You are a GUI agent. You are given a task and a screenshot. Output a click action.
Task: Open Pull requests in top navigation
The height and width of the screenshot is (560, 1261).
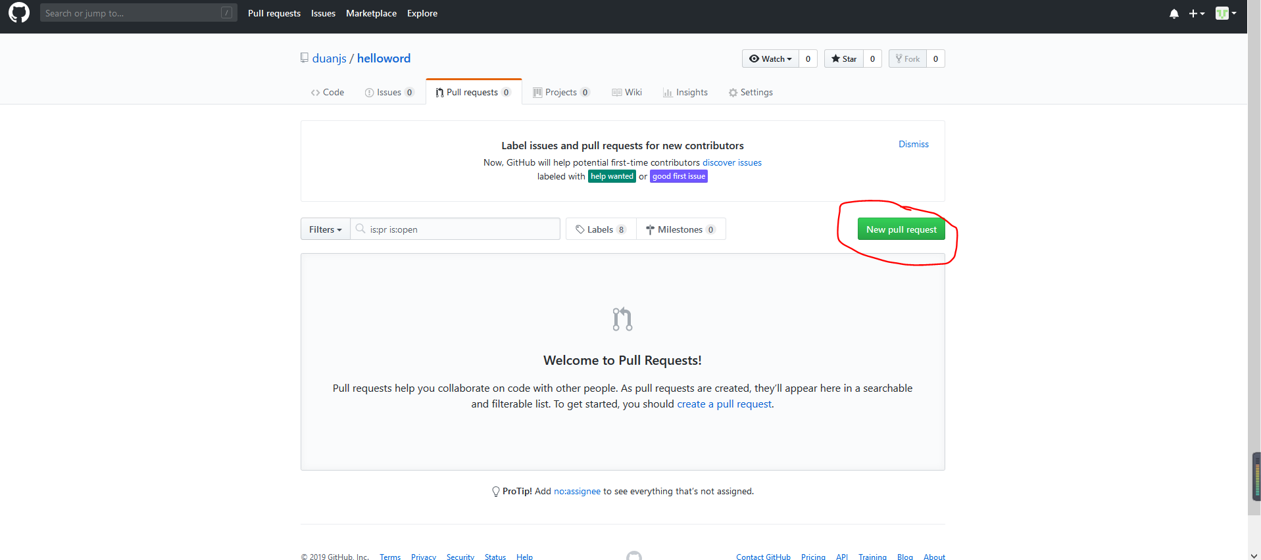pyautogui.click(x=274, y=13)
